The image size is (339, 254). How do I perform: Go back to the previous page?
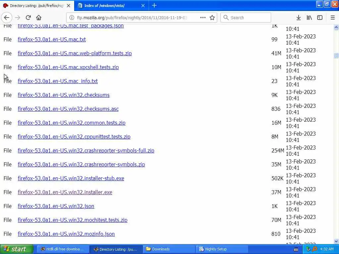(7, 18)
